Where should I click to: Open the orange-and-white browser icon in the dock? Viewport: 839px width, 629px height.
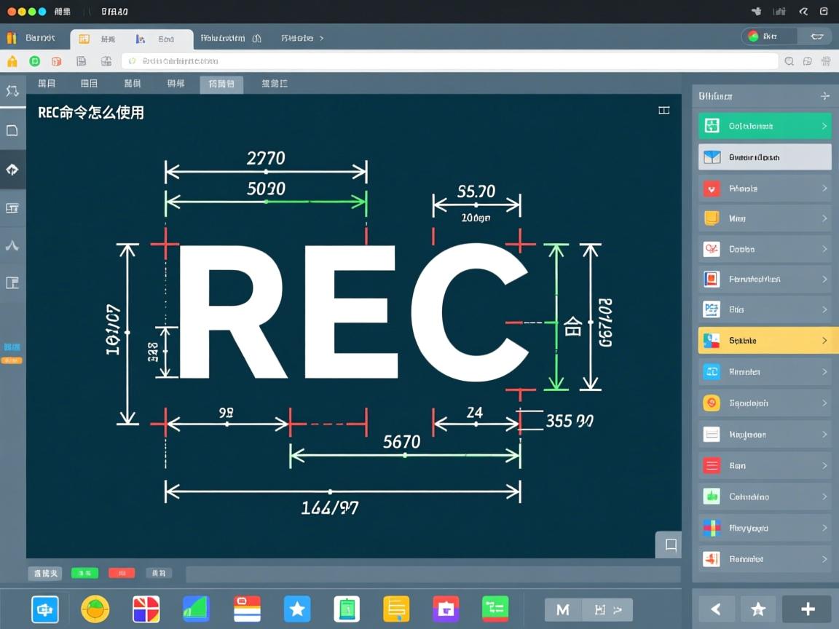point(95,609)
